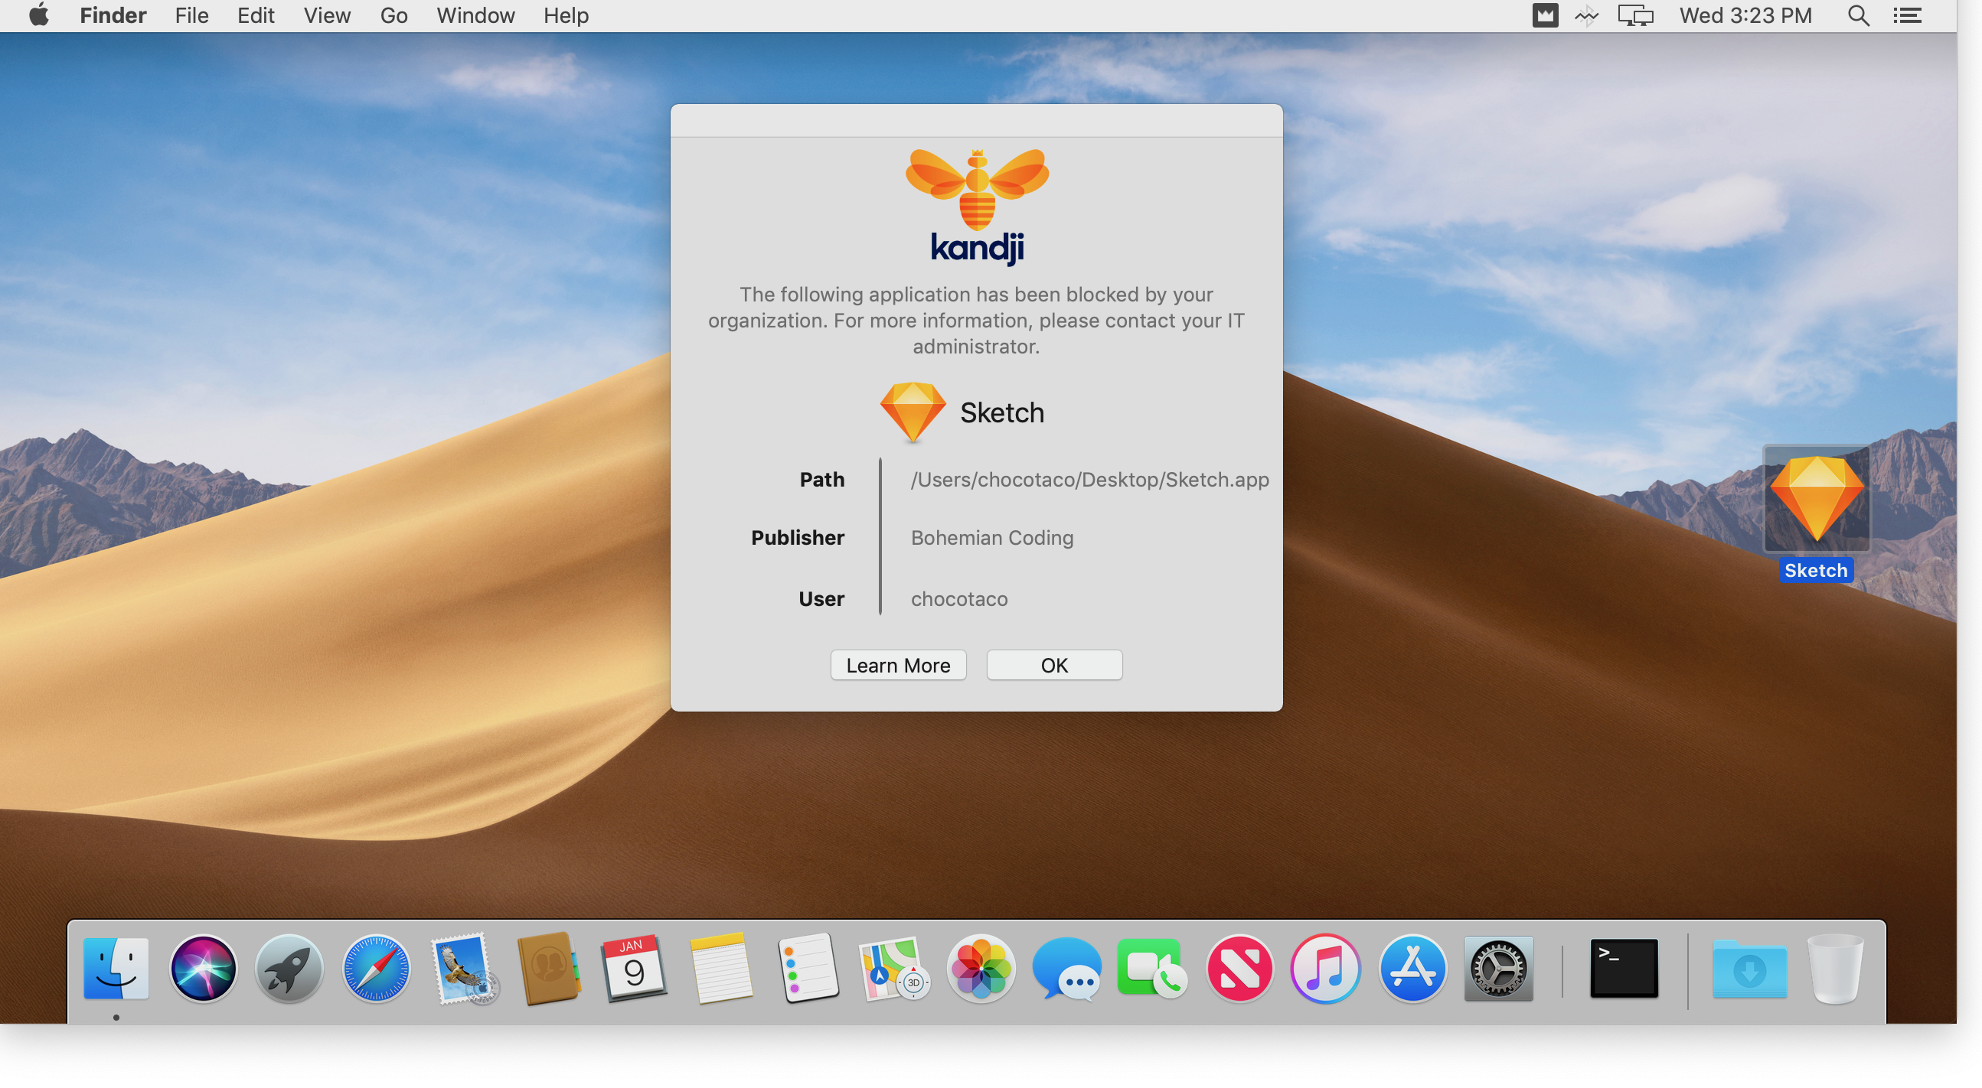
Task: Open Trash in the Dock
Action: tap(1836, 968)
